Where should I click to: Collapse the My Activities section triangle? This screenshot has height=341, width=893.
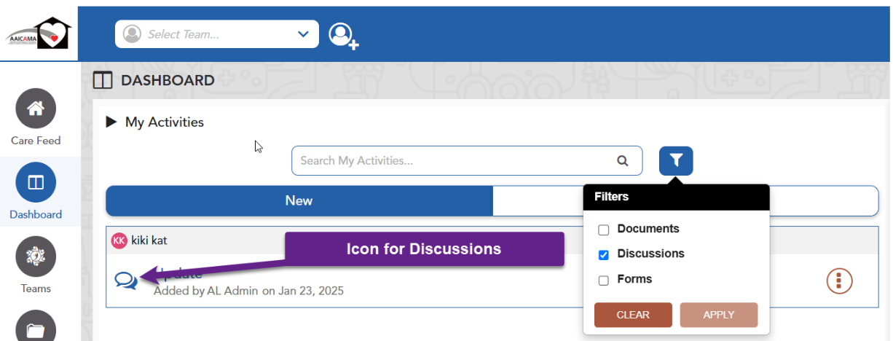pos(111,122)
